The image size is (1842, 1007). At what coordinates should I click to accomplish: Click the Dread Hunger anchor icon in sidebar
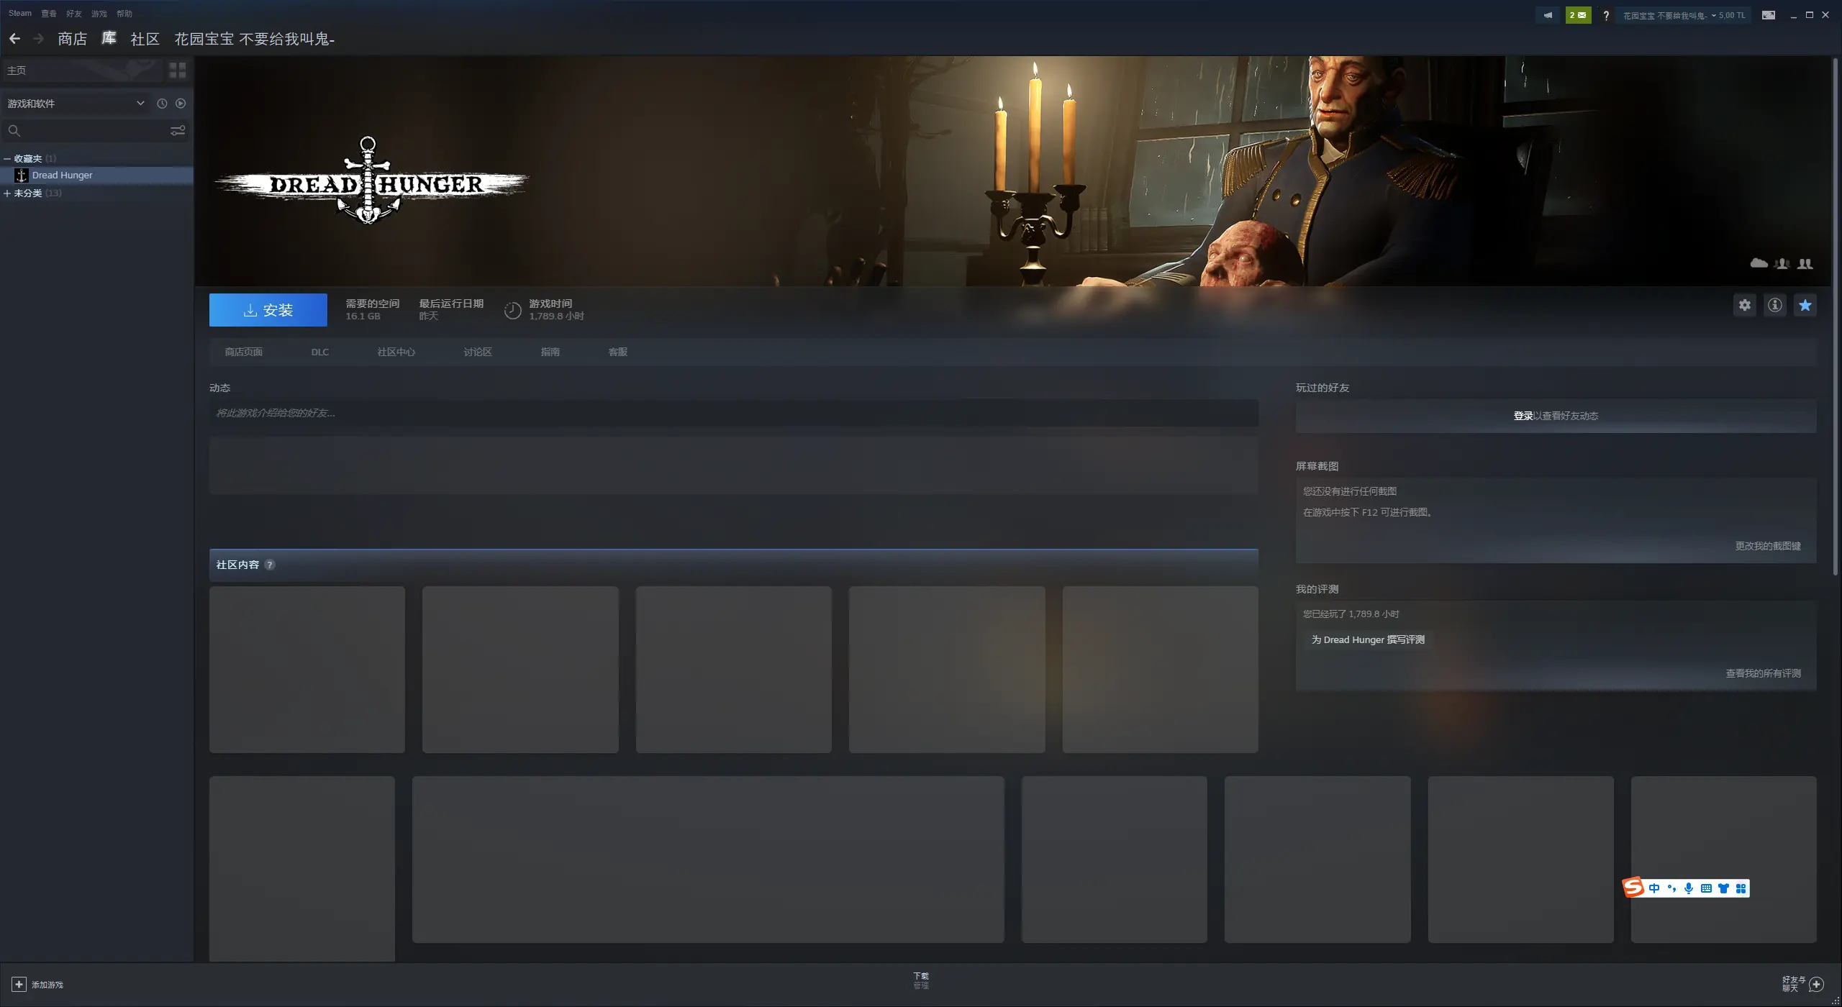22,176
